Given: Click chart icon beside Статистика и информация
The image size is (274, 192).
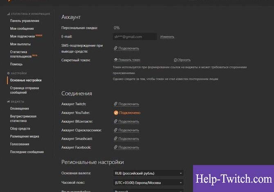Looking at the screenshot, I should [x=9, y=14].
